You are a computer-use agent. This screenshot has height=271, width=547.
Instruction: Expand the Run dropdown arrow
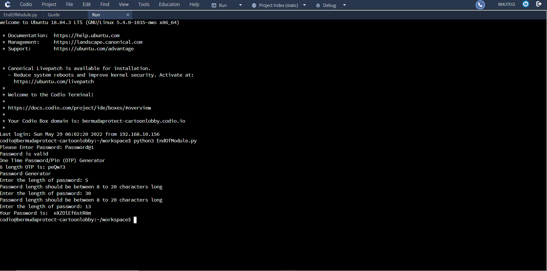click(x=241, y=5)
